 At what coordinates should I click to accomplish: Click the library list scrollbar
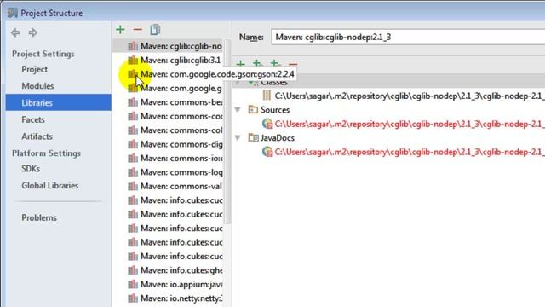[x=227, y=132]
